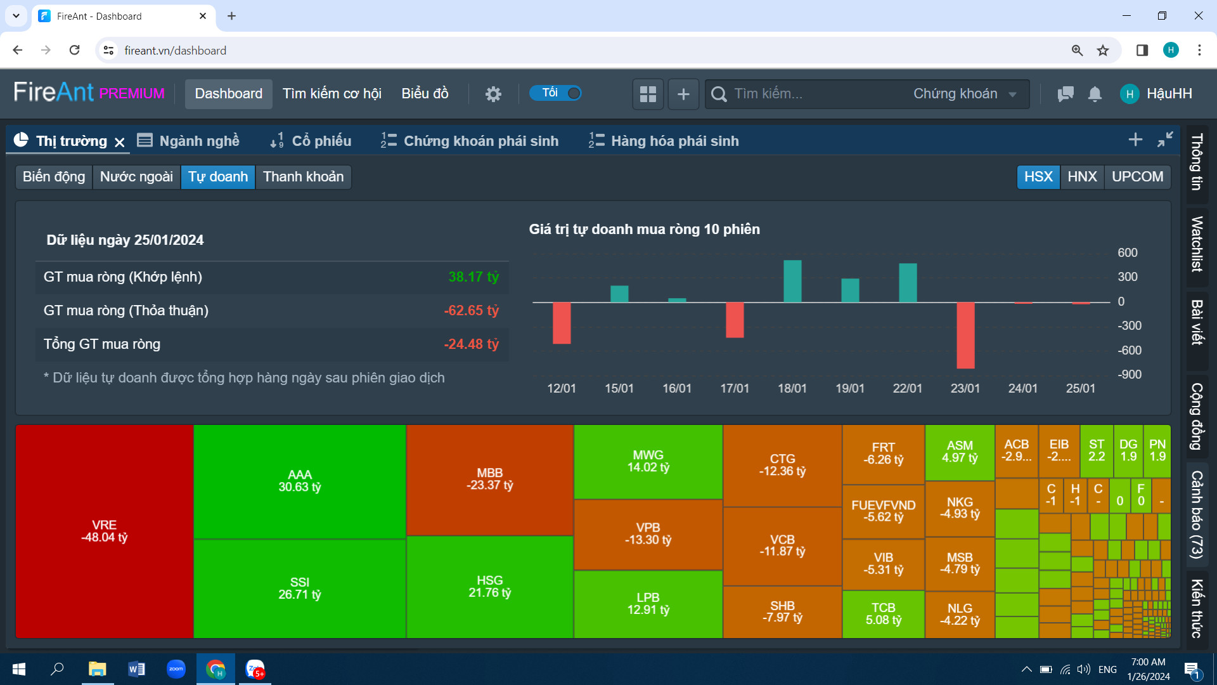Open the notifications bell
The height and width of the screenshot is (685, 1217).
click(1095, 94)
